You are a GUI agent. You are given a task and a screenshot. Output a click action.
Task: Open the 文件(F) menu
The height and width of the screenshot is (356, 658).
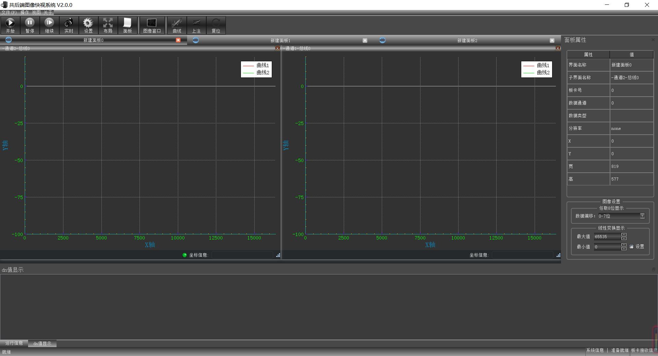pyautogui.click(x=9, y=12)
